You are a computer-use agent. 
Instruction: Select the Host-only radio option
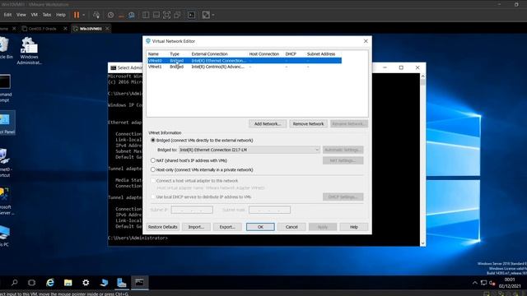pyautogui.click(x=153, y=170)
